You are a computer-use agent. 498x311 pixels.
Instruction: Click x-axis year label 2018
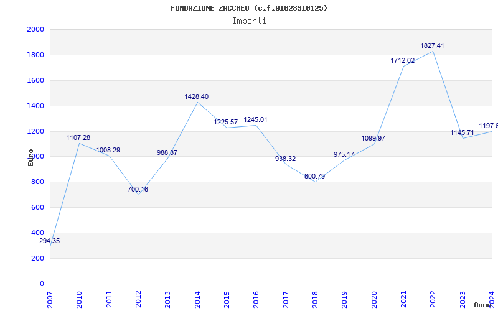(x=315, y=300)
